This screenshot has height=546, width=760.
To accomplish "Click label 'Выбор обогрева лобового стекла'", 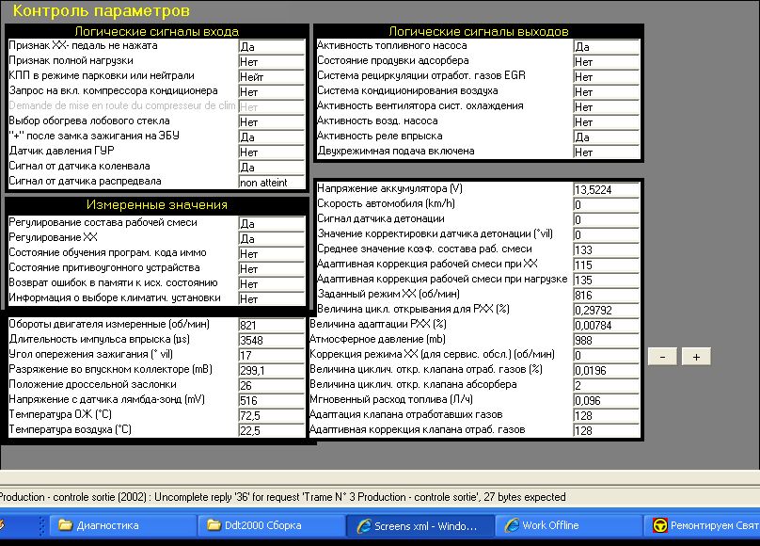I will (89, 120).
